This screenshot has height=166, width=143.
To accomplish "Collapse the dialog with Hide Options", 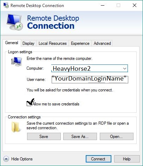I will tap(22, 159).
